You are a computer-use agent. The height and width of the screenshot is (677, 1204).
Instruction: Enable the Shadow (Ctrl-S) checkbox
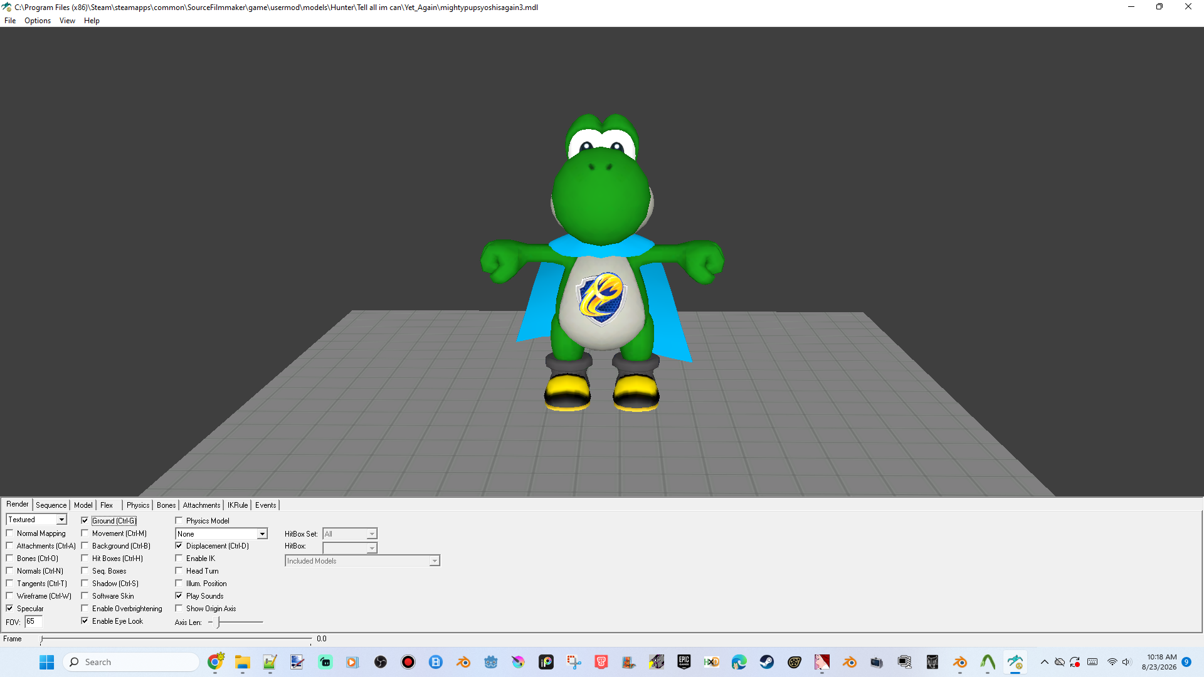[x=85, y=584]
